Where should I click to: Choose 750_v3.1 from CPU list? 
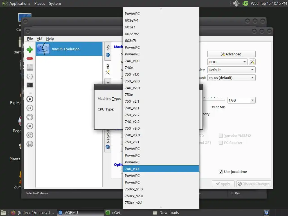click(x=161, y=142)
